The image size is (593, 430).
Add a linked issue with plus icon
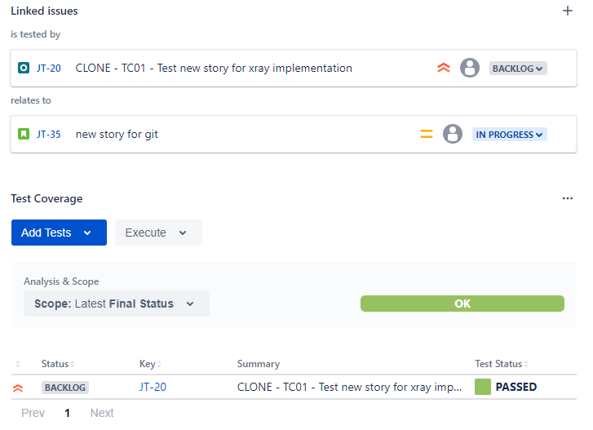tap(567, 11)
